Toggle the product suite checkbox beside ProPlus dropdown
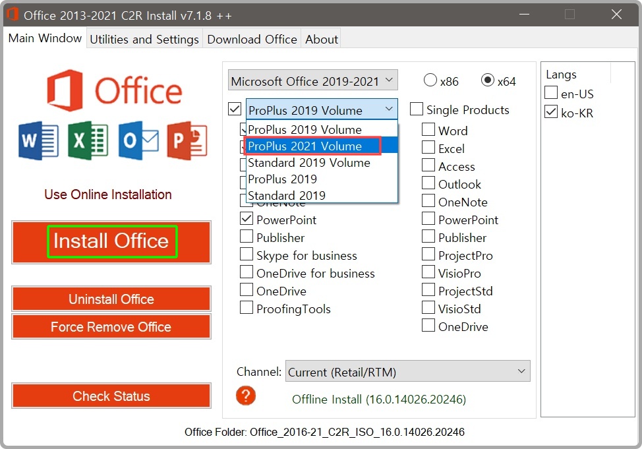The width and height of the screenshot is (642, 449). pos(235,109)
